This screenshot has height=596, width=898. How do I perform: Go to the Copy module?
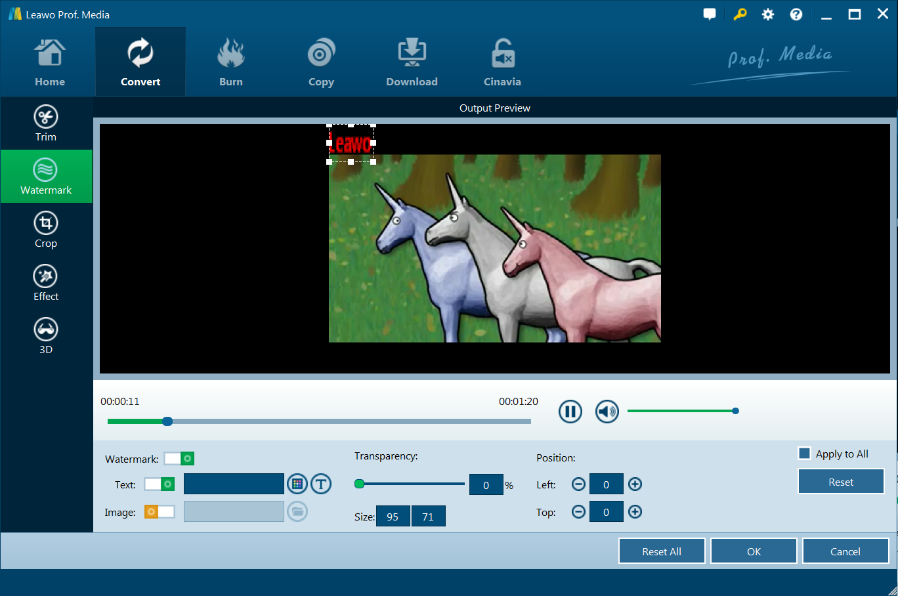[x=321, y=62]
